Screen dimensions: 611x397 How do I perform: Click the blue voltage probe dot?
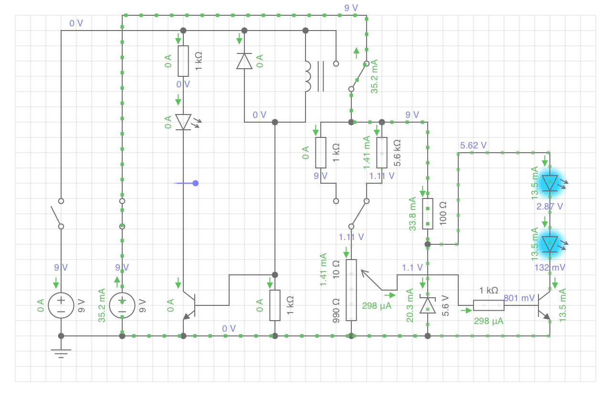tap(195, 183)
